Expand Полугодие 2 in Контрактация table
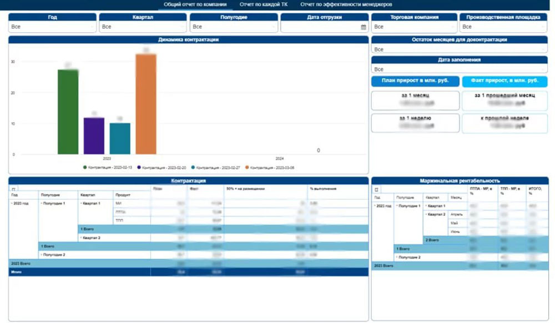This screenshot has height=323, width=555. pyautogui.click(x=42, y=255)
